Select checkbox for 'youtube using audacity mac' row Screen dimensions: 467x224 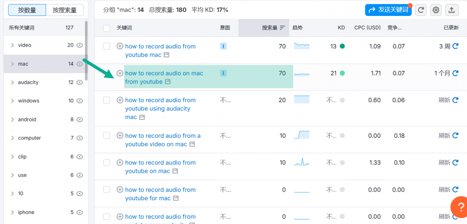[106, 100]
